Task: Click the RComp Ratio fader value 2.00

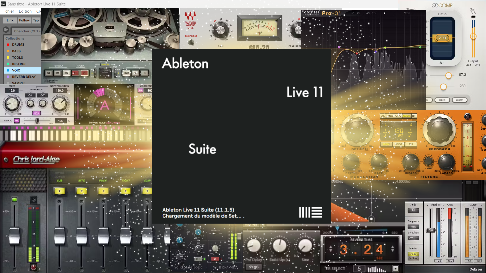Action: pos(442,38)
